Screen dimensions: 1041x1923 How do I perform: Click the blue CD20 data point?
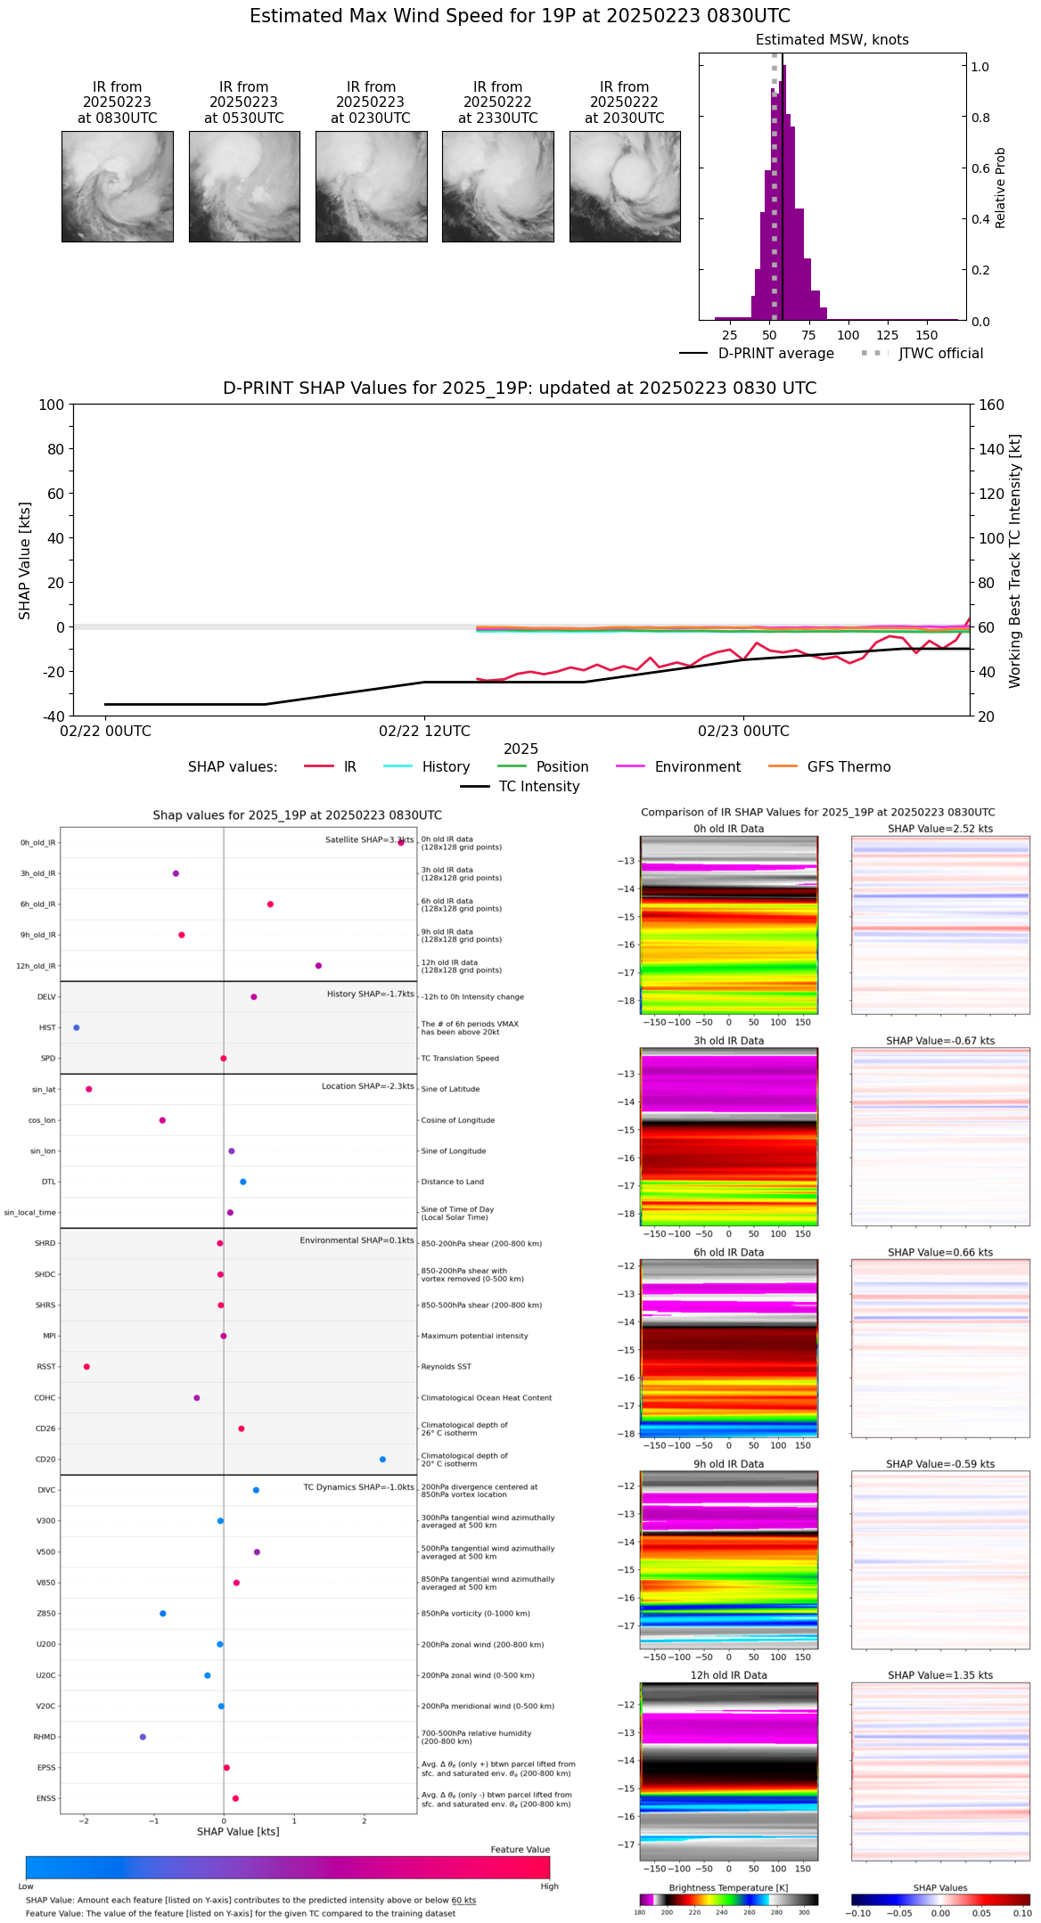point(382,1459)
